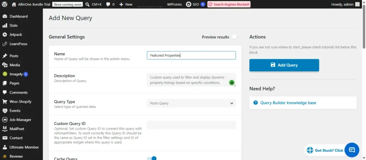The image size is (366, 160).
Task: Click the General Settings heading
Action: [x=67, y=37]
